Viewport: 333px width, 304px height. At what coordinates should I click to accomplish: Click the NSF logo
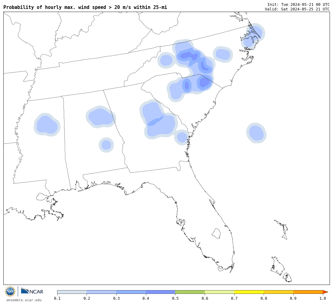(10, 291)
